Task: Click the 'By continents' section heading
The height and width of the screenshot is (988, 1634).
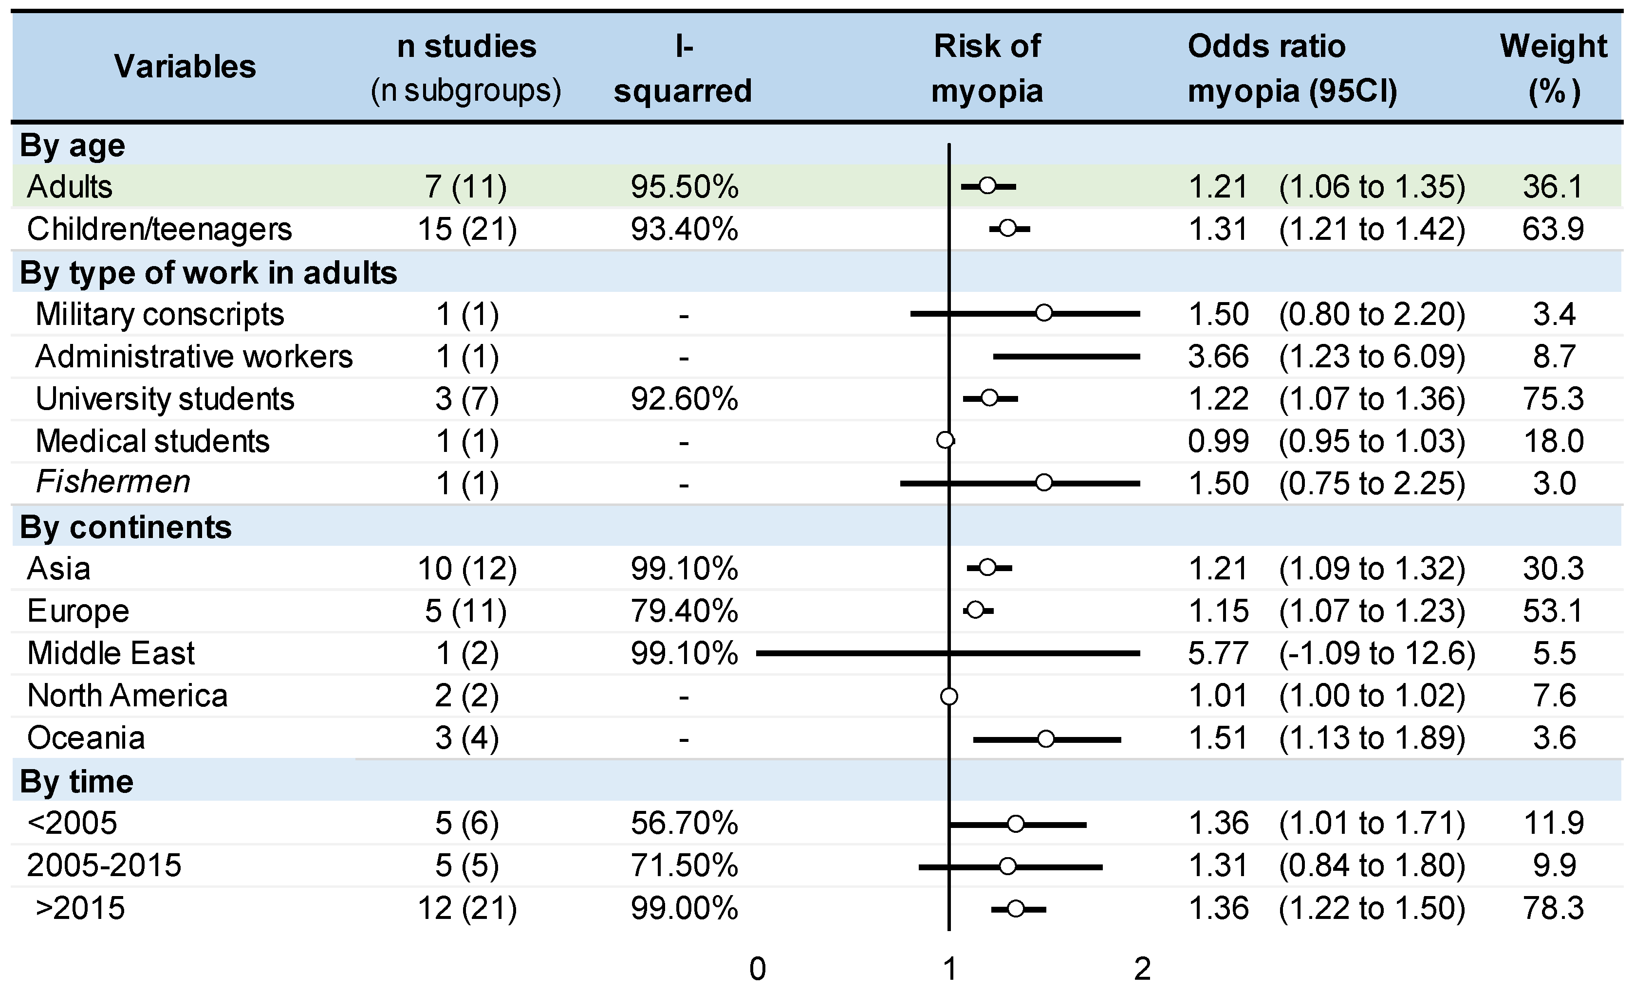Action: [x=126, y=527]
